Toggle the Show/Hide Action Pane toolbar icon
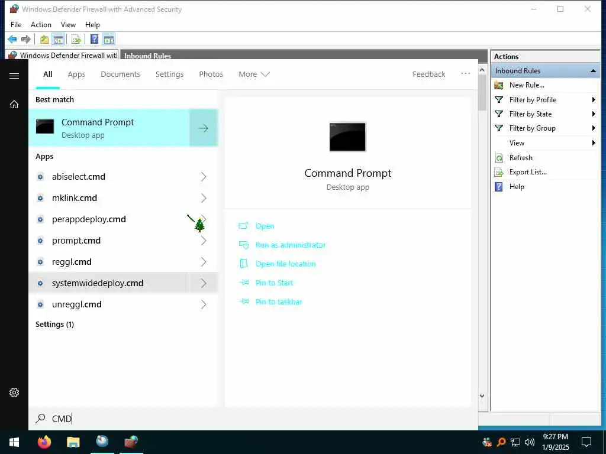Screen dimensions: 606x454 point(109,39)
